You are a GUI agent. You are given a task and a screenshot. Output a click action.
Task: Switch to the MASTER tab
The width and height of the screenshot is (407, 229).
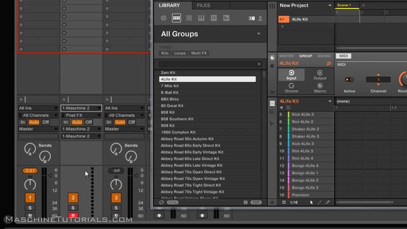coord(286,56)
